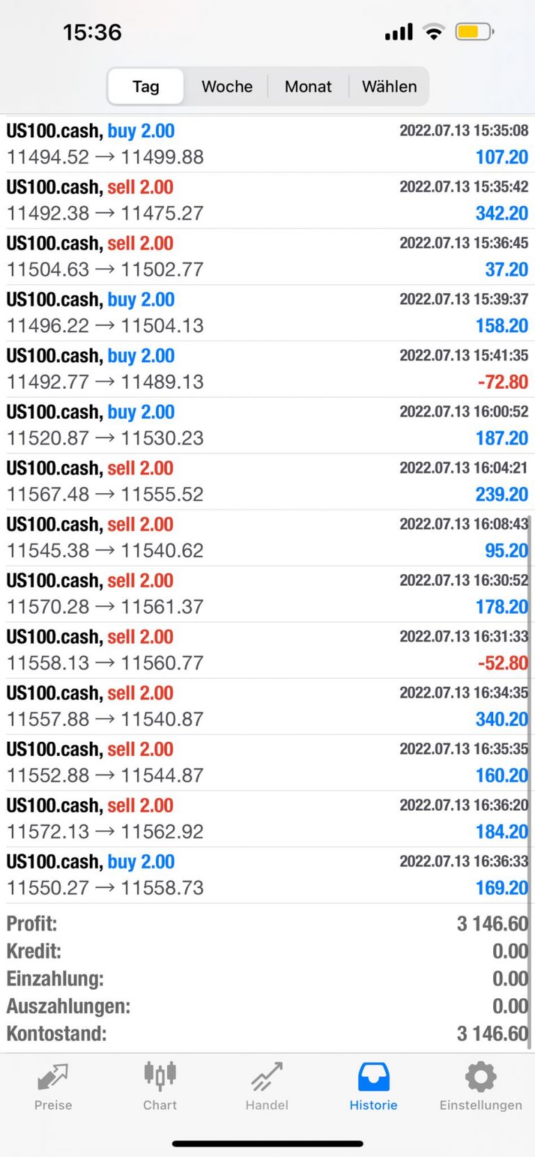
Task: Select the Historie inbox icon
Action: [x=373, y=1077]
